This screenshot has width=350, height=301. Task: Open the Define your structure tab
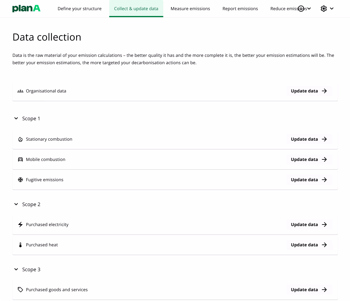80,9
